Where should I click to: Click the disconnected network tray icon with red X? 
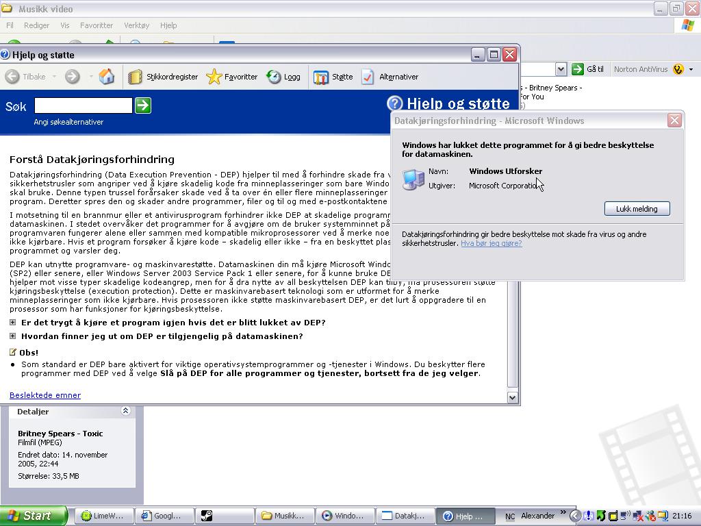click(638, 516)
